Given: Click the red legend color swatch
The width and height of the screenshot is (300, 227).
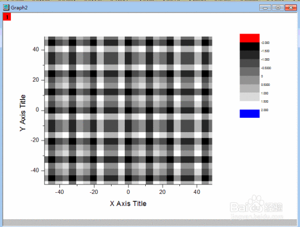Looking at the screenshot, I should point(250,38).
